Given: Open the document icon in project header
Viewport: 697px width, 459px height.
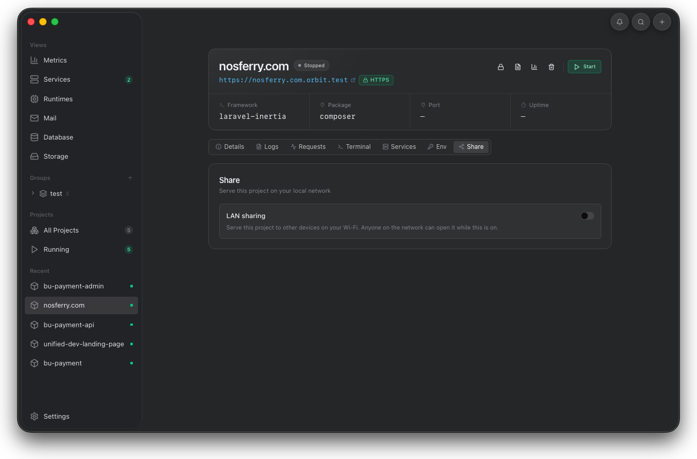Looking at the screenshot, I should pyautogui.click(x=518, y=67).
